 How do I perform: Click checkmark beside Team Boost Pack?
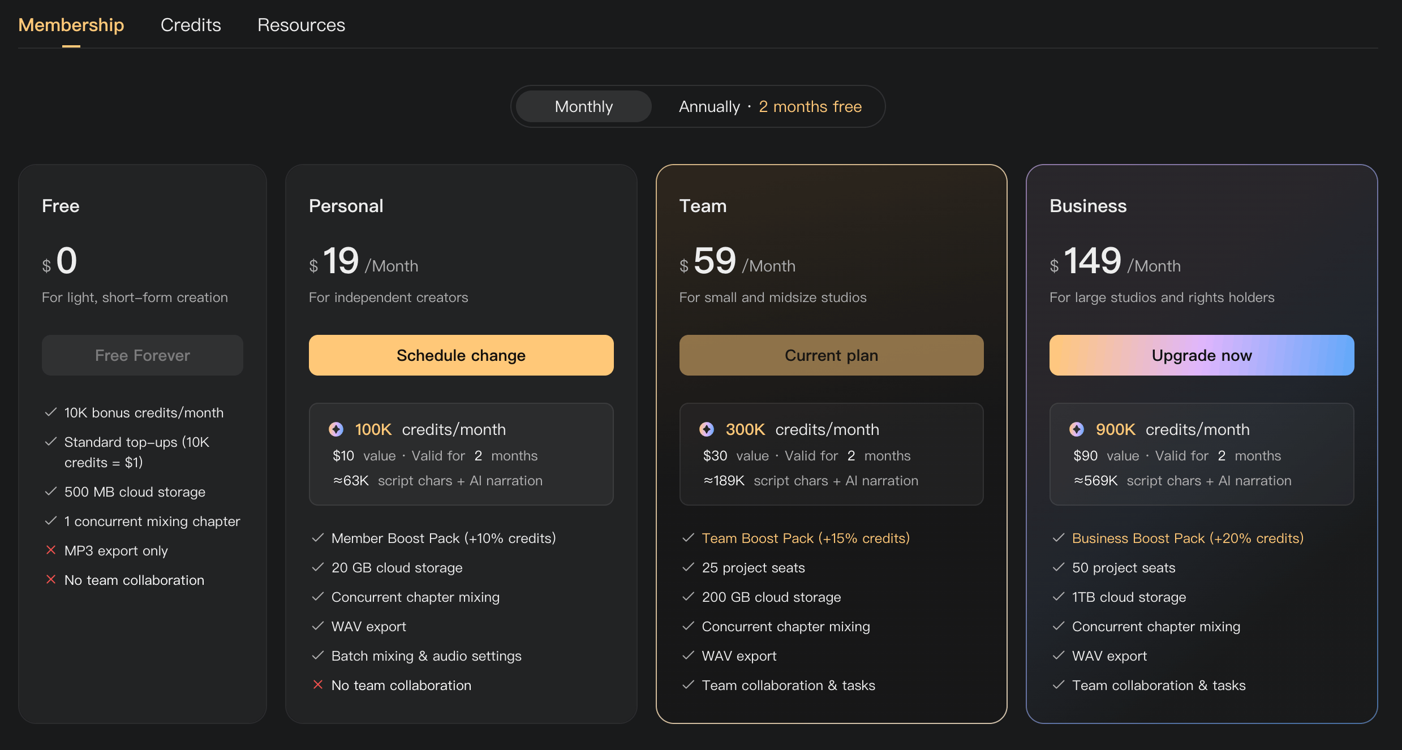click(688, 537)
